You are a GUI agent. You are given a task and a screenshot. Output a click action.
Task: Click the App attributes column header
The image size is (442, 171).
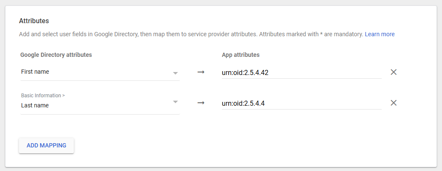pyautogui.click(x=240, y=55)
